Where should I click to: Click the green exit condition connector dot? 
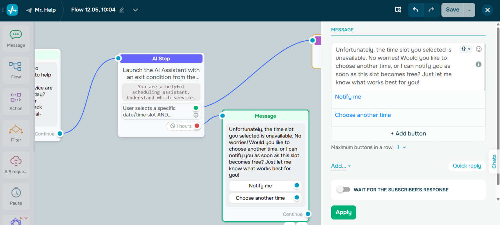point(196,108)
